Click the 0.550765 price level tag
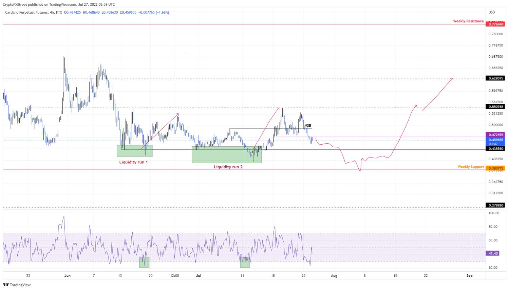The image size is (509, 290). (x=495, y=107)
